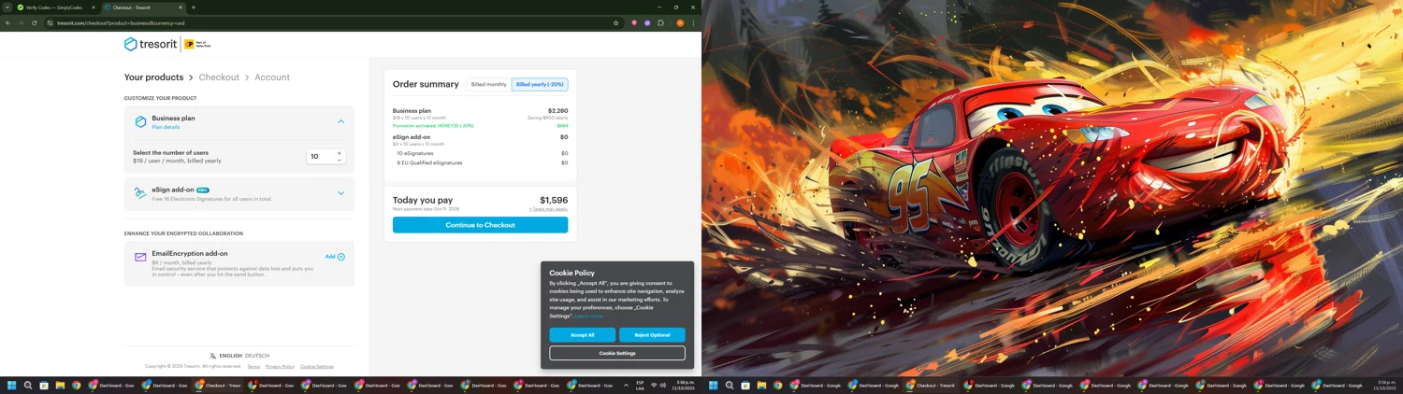Viewport: 1403px width, 394px height.
Task: Increase number of users with up arrow
Action: 339,153
